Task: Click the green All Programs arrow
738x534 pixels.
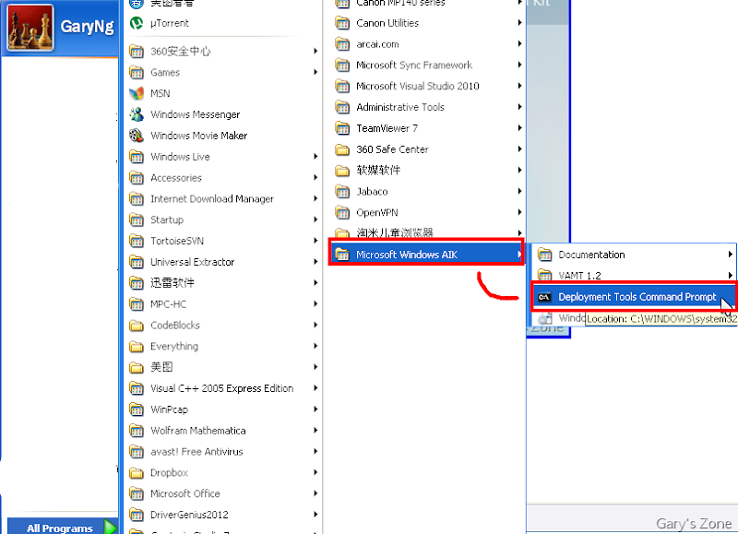Action: [110, 527]
